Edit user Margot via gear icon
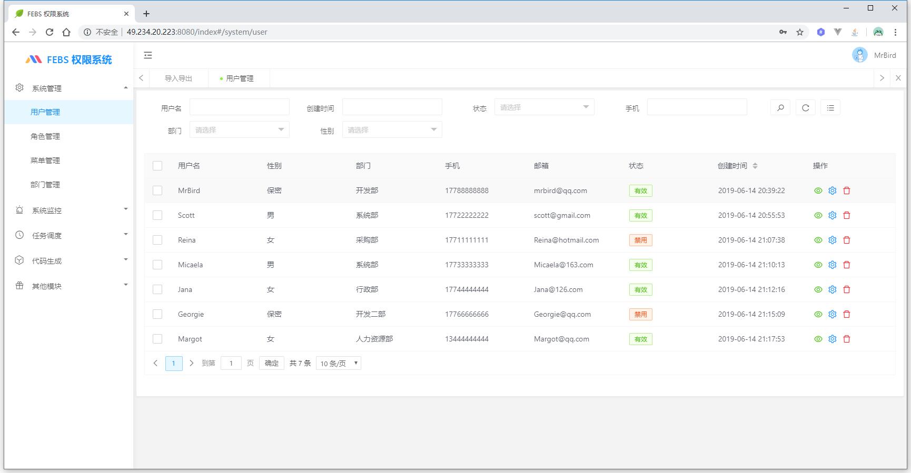 point(832,339)
